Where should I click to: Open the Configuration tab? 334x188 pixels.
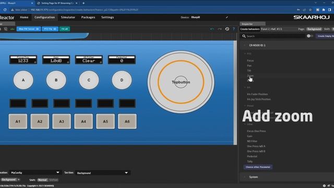(x=44, y=17)
